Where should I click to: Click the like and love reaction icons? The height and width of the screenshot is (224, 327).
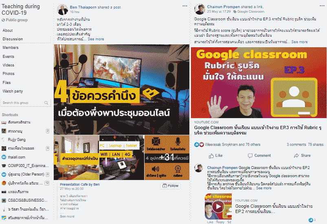pos(199,145)
